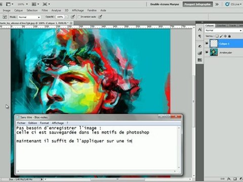The width and height of the screenshot is (243, 182).
Task: Open the ? help menu in Bloc-notes
Action: pyautogui.click(x=67, y=123)
